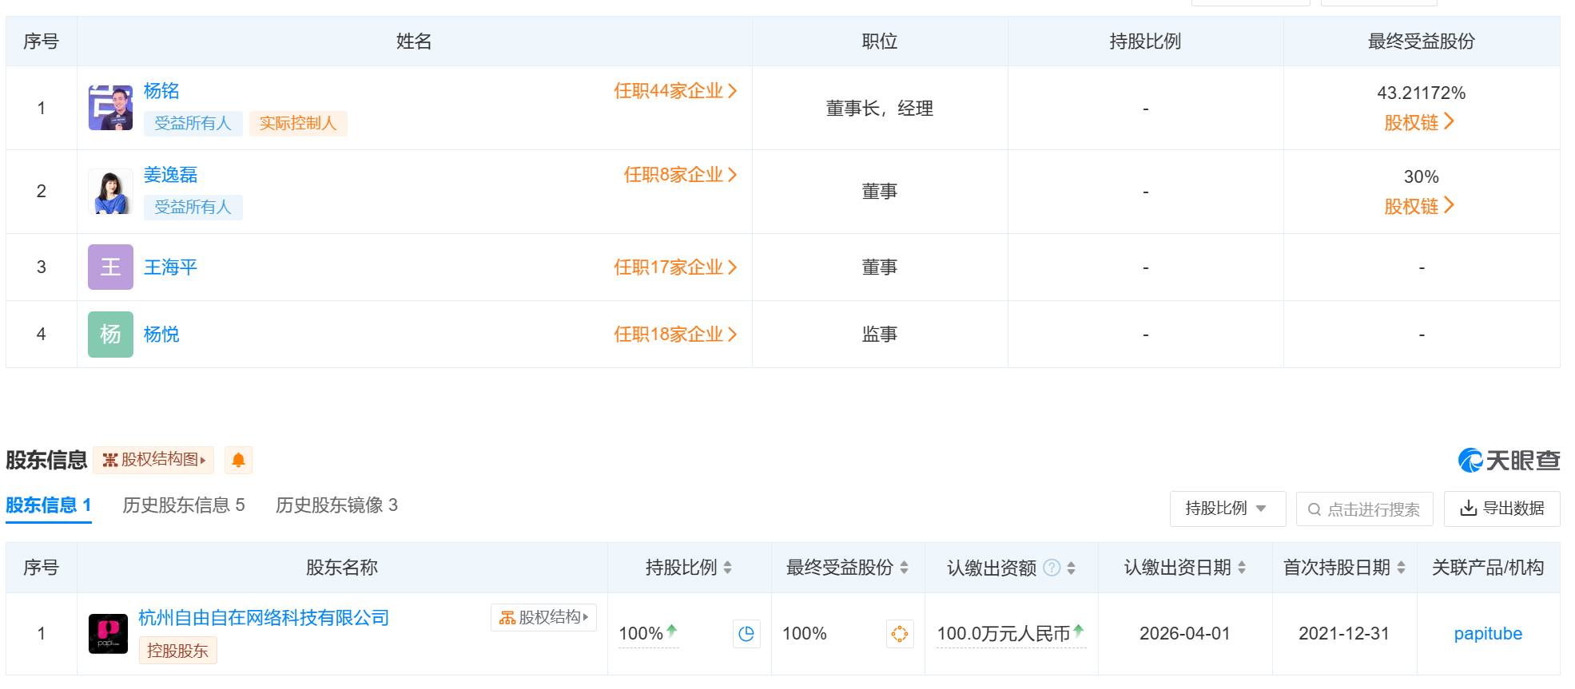Switch to 历史股东镜像 tab
The image size is (1575, 689).
(x=336, y=505)
